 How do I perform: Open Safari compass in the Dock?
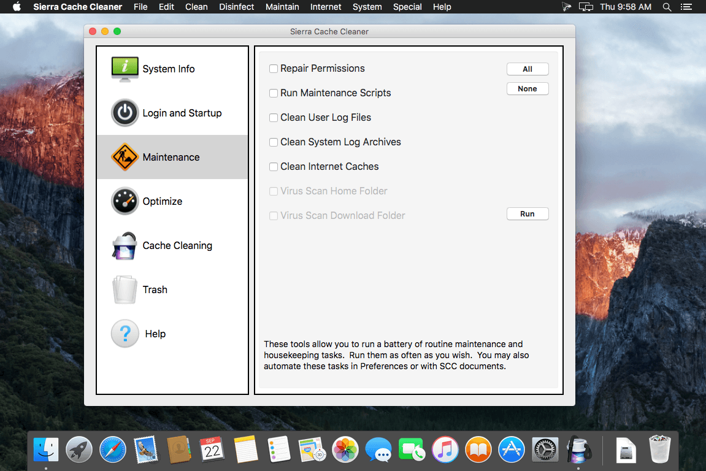113,450
